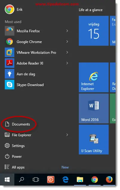Launch Microsoft Edge from the taskbar

65,180
